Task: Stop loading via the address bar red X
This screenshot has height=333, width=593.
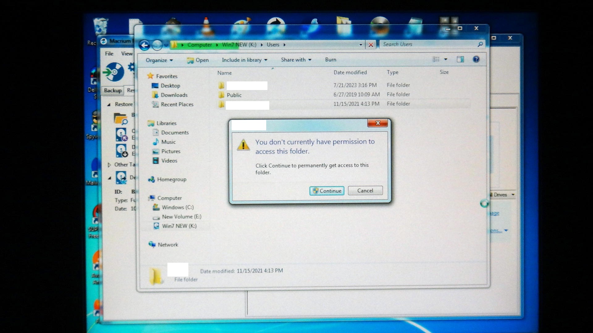Action: (x=371, y=45)
